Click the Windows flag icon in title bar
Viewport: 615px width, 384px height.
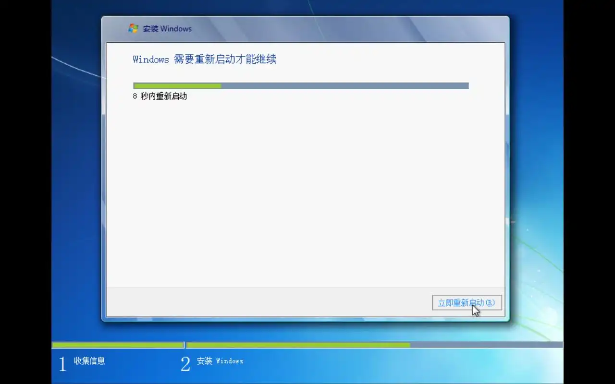134,29
